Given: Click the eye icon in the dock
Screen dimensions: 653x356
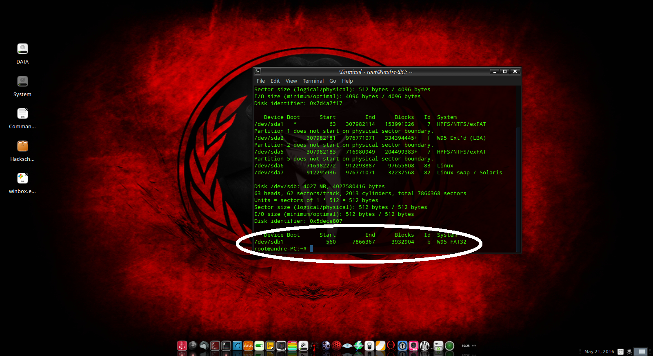Looking at the screenshot, I should pyautogui.click(x=347, y=346).
